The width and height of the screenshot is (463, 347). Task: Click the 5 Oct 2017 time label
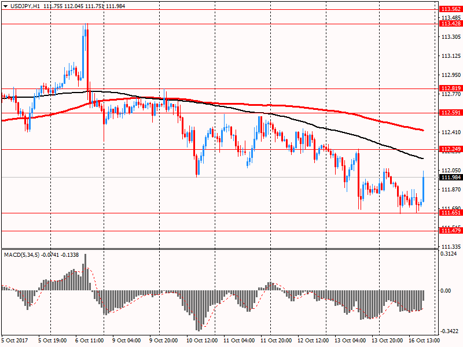pyautogui.click(x=15, y=340)
